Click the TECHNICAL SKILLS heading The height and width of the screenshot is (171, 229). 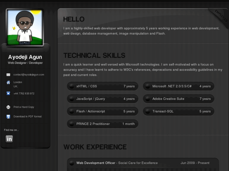[94, 56]
